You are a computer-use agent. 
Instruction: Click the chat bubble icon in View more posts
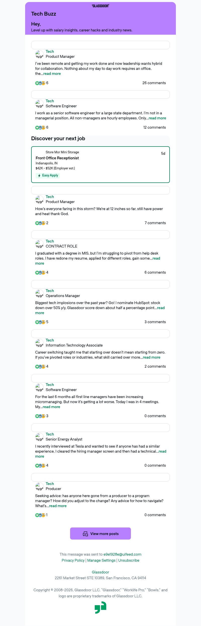point(85,533)
